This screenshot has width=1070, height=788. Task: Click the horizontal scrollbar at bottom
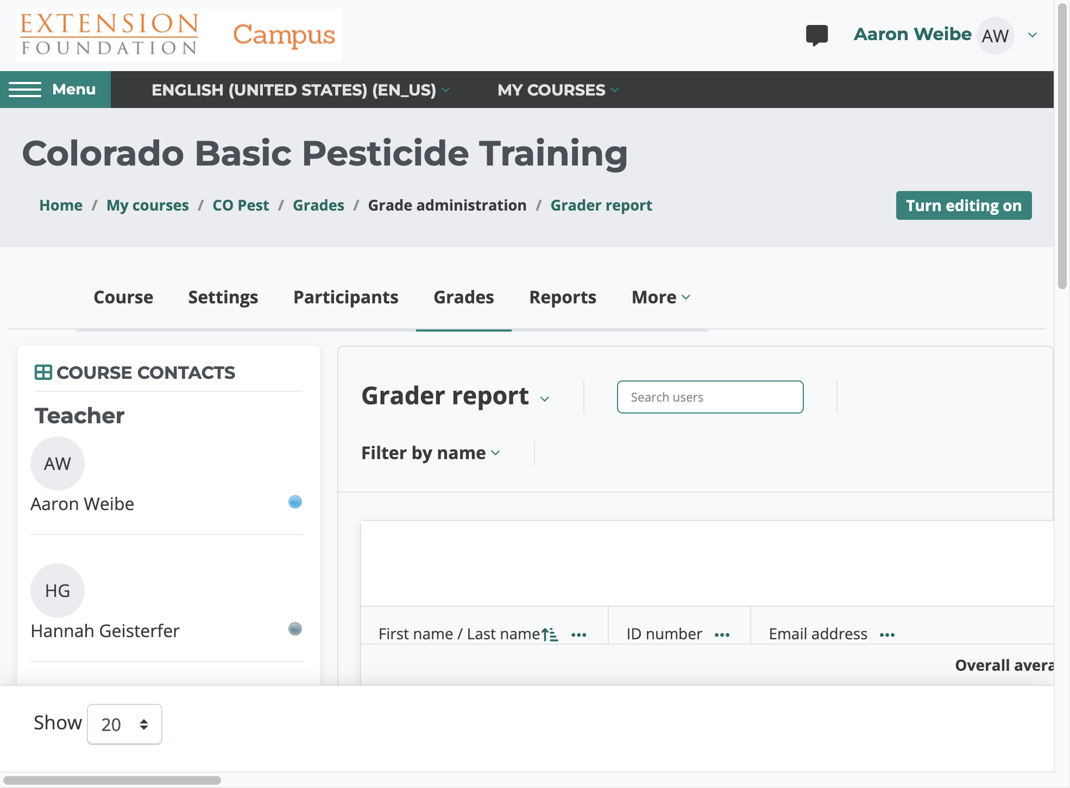[x=112, y=780]
